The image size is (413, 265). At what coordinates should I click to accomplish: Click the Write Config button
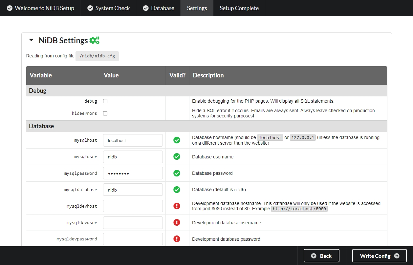[379, 256]
